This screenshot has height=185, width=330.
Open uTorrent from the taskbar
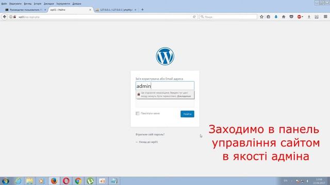click(x=90, y=181)
